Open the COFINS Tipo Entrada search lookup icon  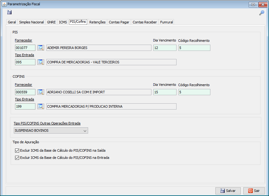[x=41, y=106]
